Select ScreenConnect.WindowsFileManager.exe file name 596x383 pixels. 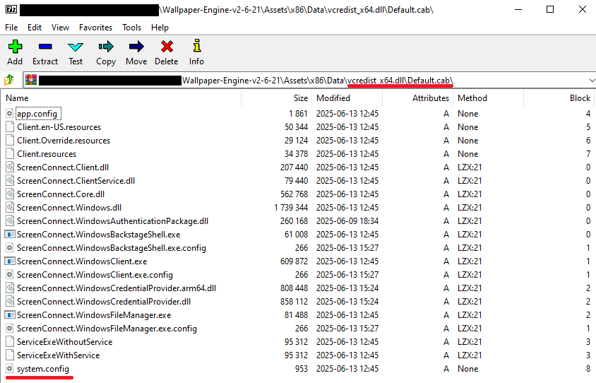[94, 315]
